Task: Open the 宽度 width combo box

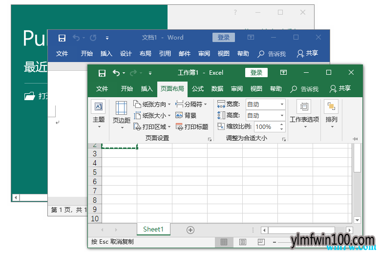Action: (265, 104)
